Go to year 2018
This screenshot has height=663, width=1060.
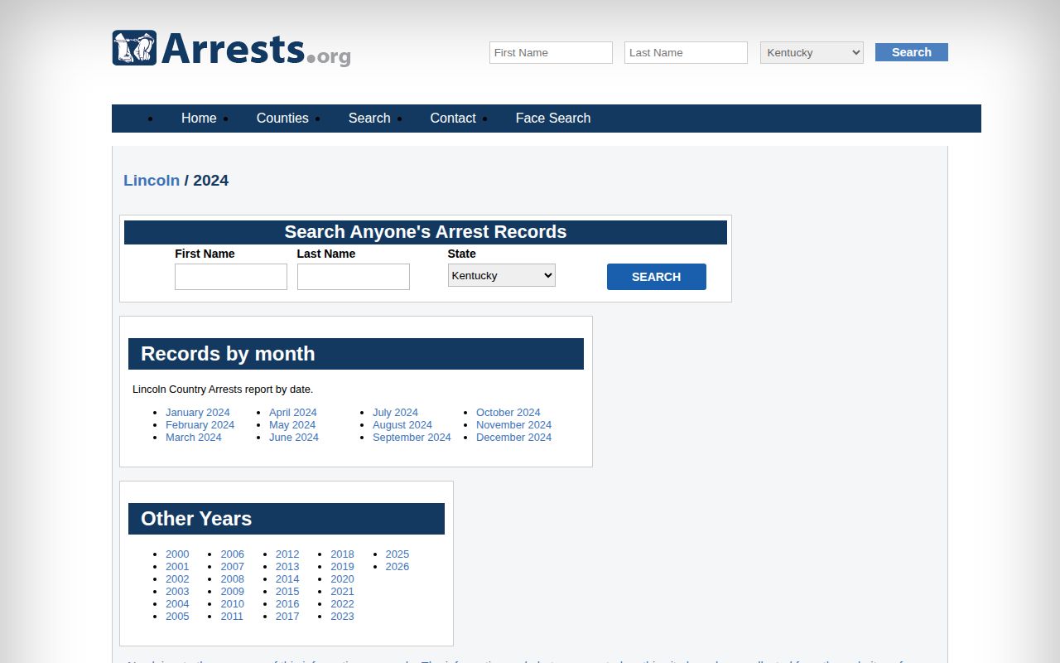[x=342, y=554]
